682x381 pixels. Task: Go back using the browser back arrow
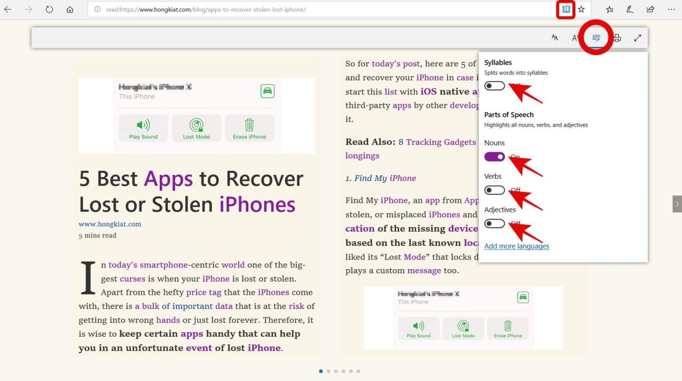click(x=8, y=10)
